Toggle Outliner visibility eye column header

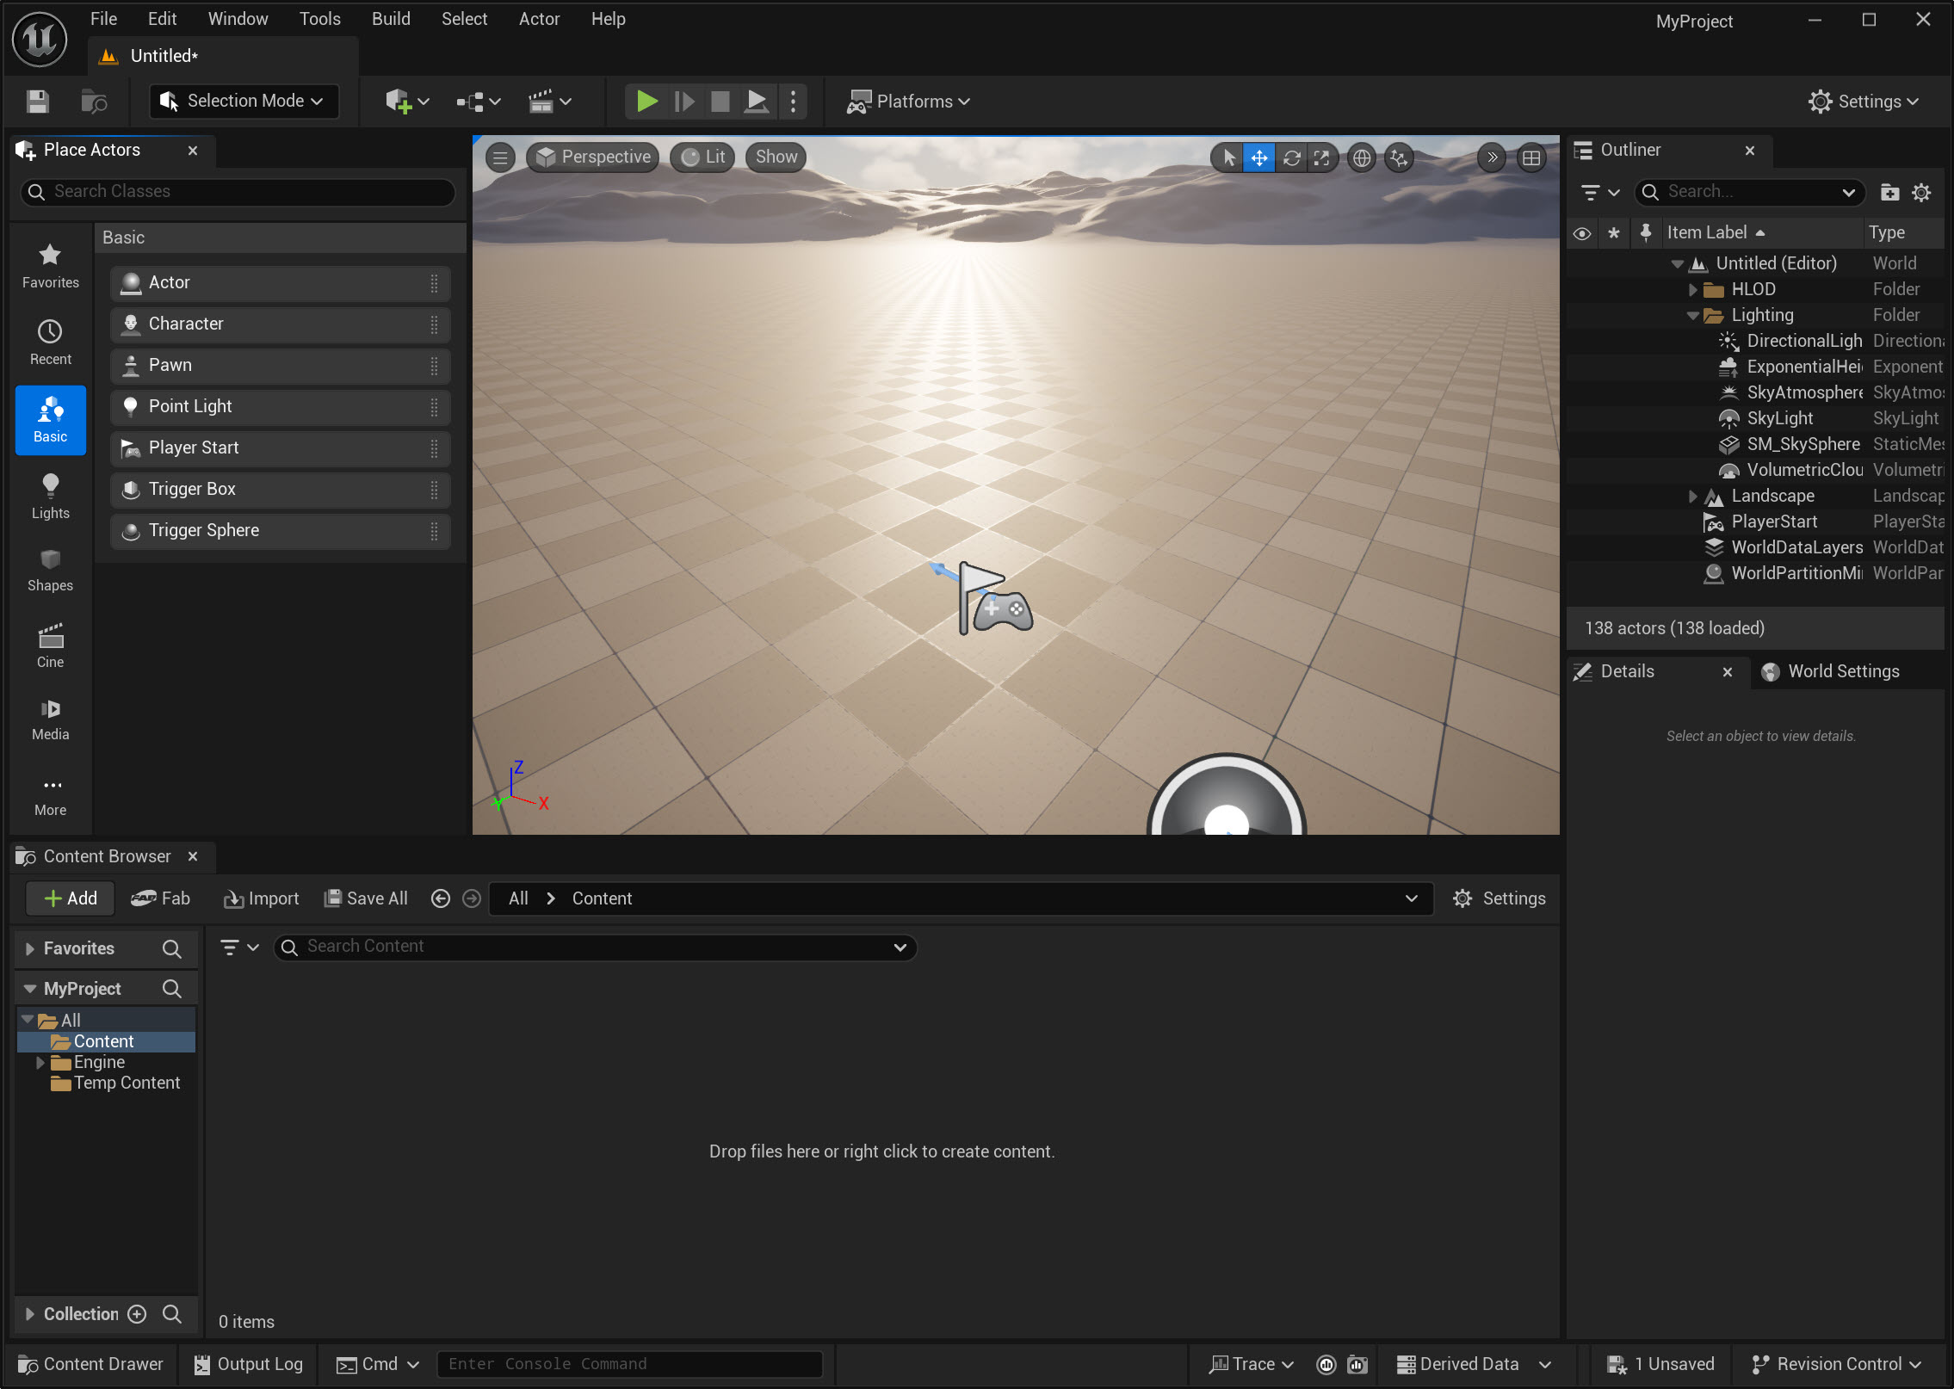[1582, 233]
